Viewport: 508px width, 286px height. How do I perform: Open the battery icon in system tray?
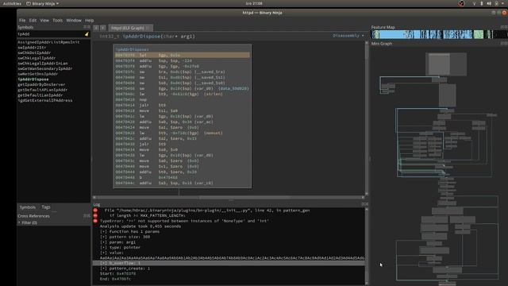pyautogui.click(x=496, y=3)
